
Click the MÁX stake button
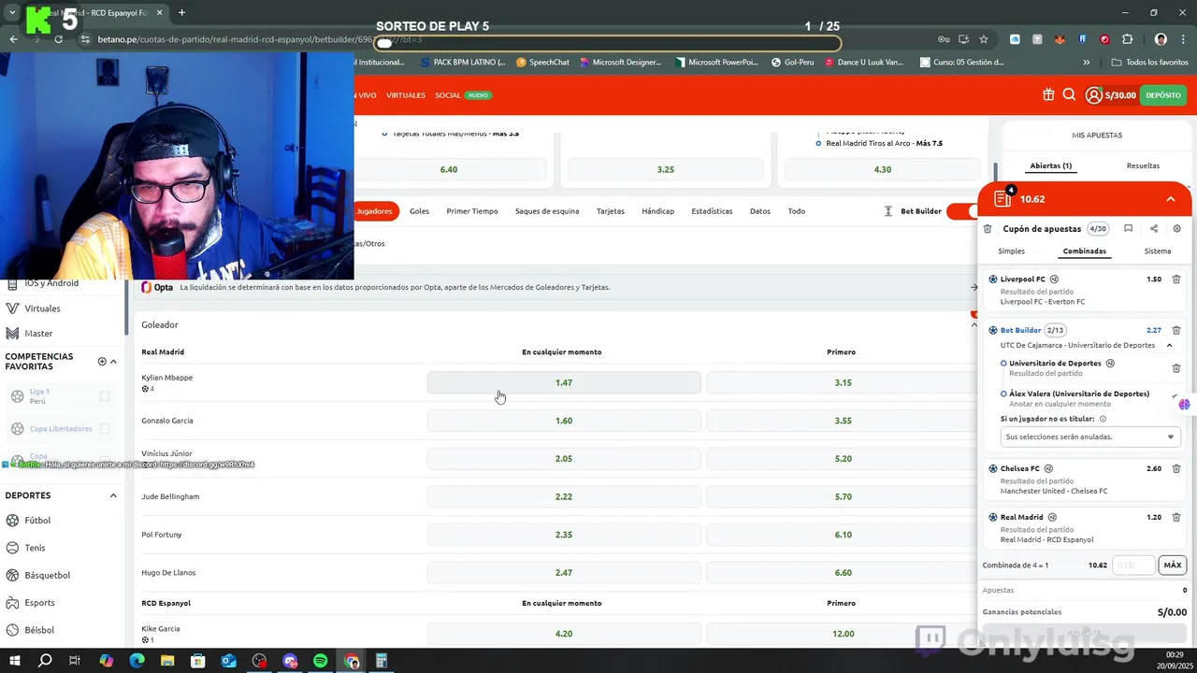1172,566
